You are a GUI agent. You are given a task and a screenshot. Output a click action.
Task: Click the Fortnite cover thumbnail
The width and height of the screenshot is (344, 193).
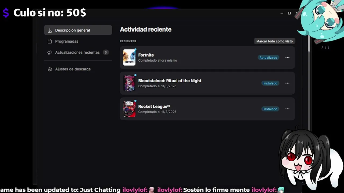pyautogui.click(x=129, y=57)
